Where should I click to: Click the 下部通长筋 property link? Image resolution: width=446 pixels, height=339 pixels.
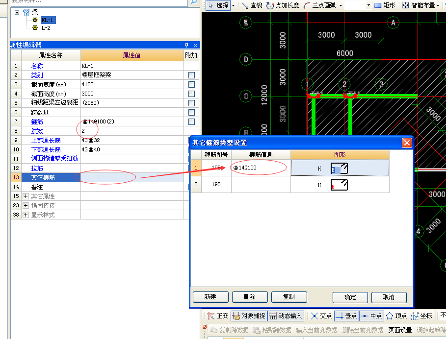pyautogui.click(x=46, y=149)
